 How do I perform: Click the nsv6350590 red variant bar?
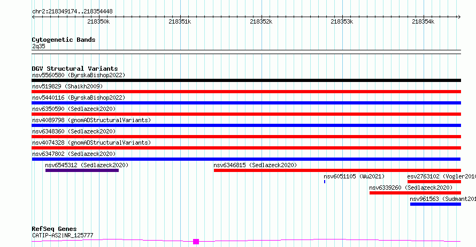click(246, 114)
